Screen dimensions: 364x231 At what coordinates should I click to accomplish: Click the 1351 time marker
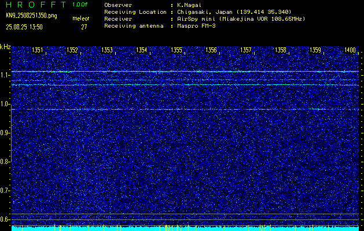[38, 50]
